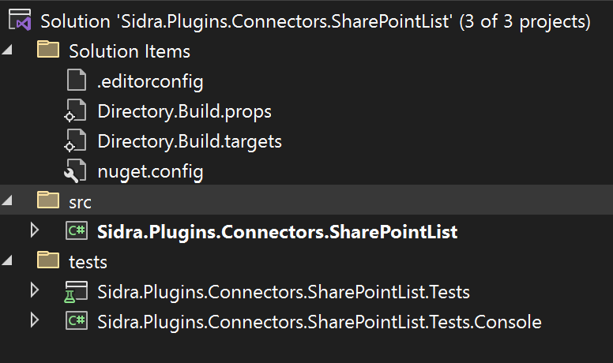Select the nuget.config file
Image resolution: width=613 pixels, height=363 pixels.
pyautogui.click(x=150, y=171)
